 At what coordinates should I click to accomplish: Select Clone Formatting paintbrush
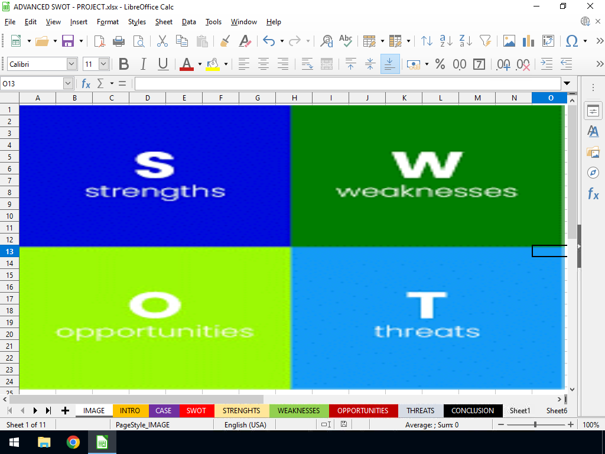point(225,41)
